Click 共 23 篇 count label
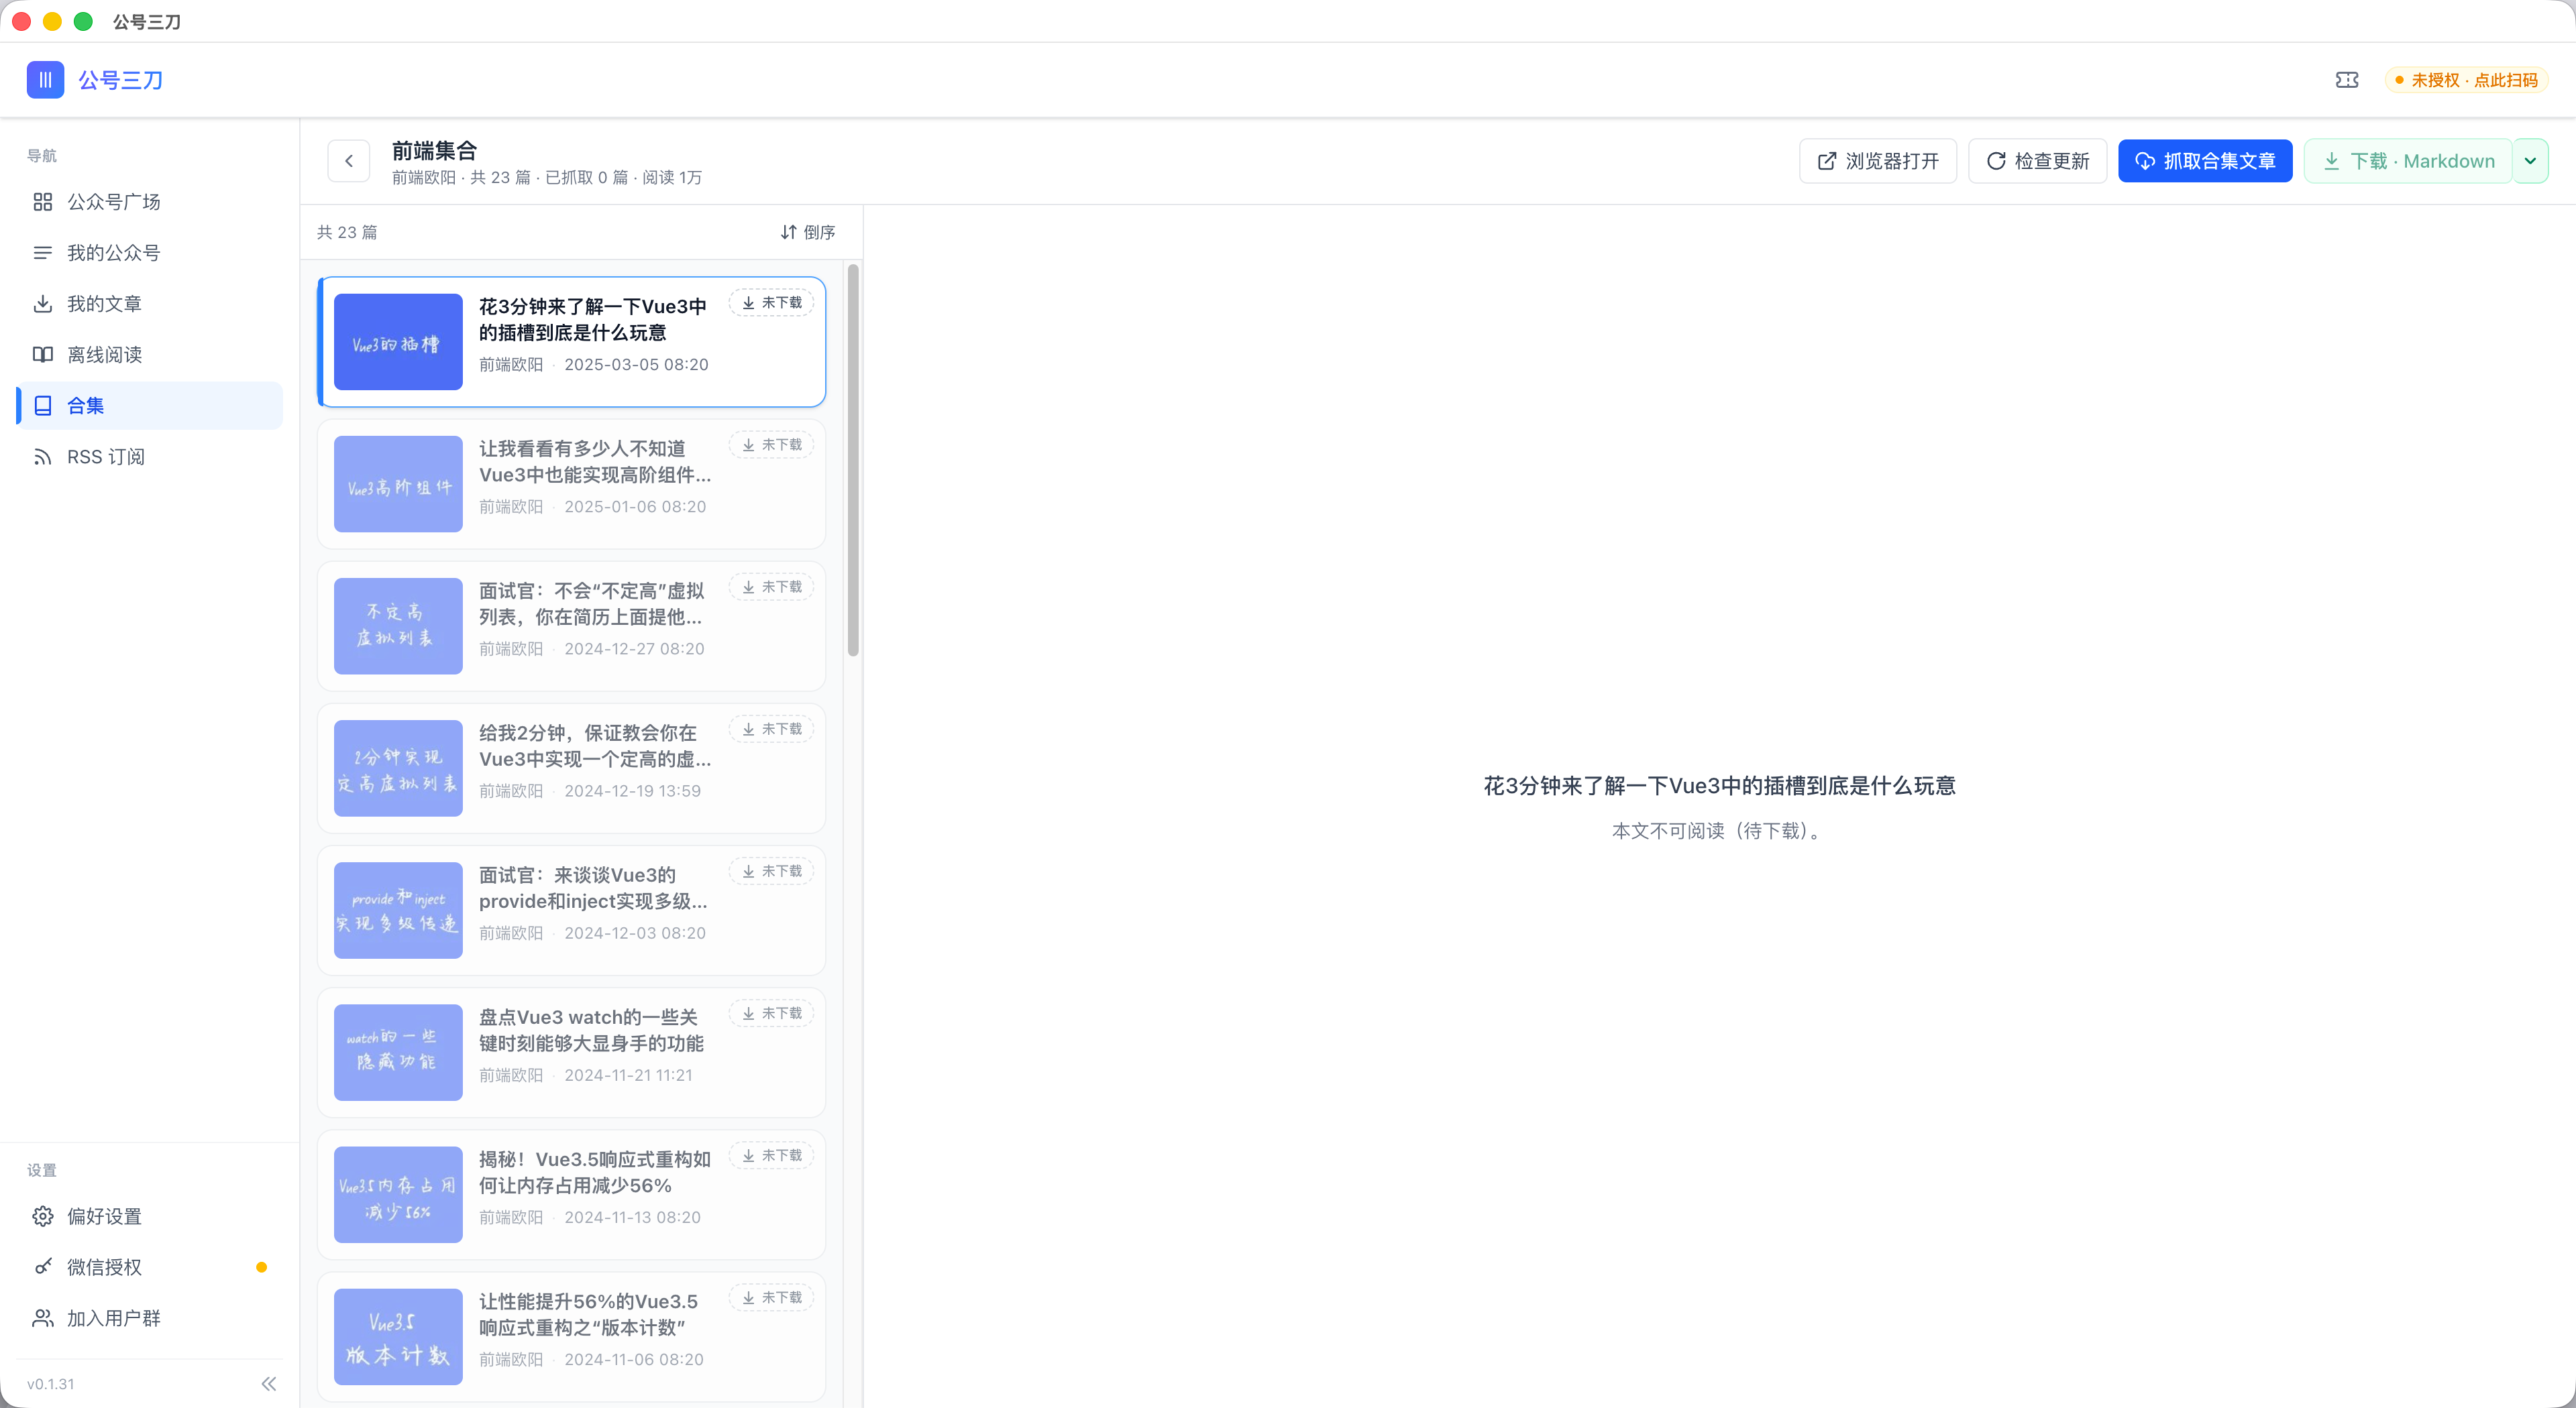The height and width of the screenshot is (1408, 2576). (x=347, y=232)
